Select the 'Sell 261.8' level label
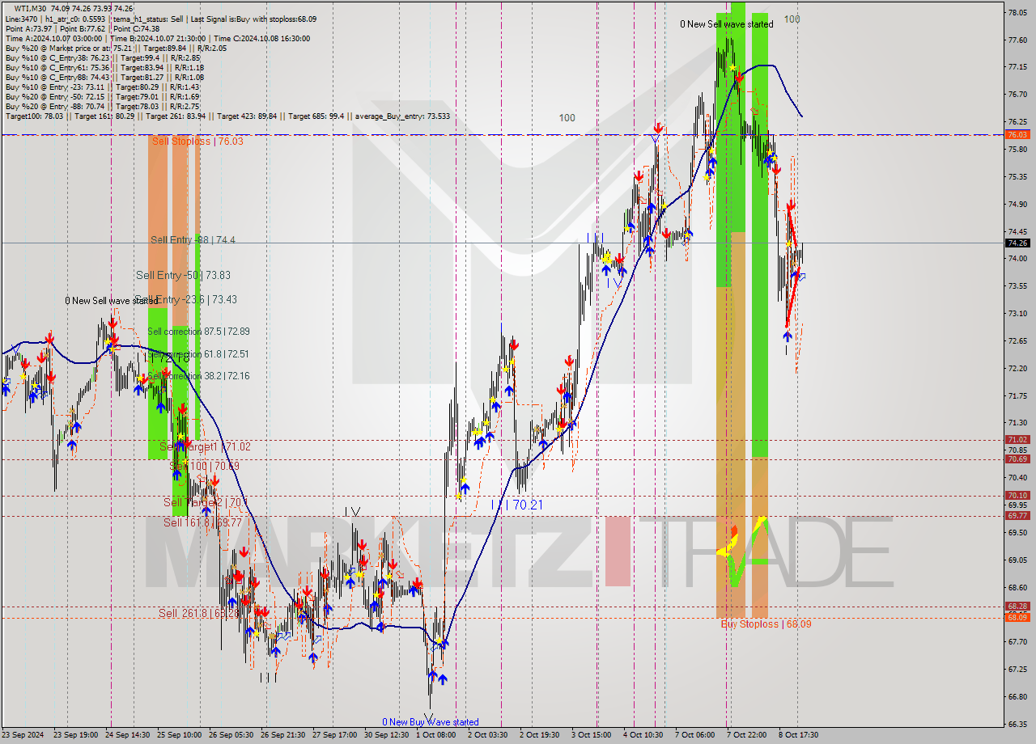Screen dimensions: 1036x744 click(198, 613)
